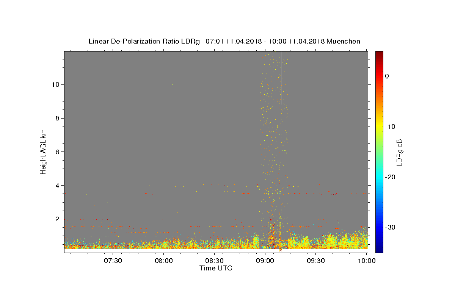
Task: Click the colorbar value 0
Action: [x=387, y=76]
